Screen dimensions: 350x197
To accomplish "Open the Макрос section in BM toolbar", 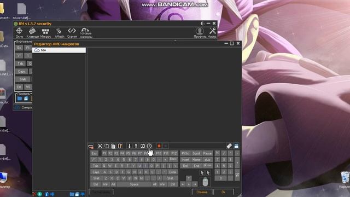I will coord(45,33).
